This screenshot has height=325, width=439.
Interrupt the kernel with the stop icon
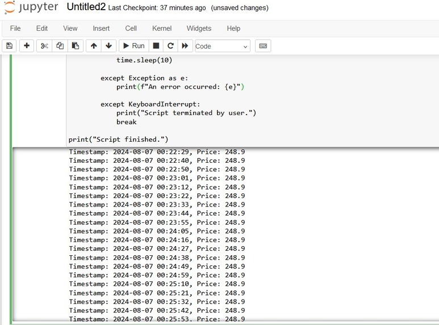[156, 46]
